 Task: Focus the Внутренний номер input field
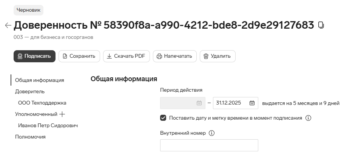click(209, 145)
